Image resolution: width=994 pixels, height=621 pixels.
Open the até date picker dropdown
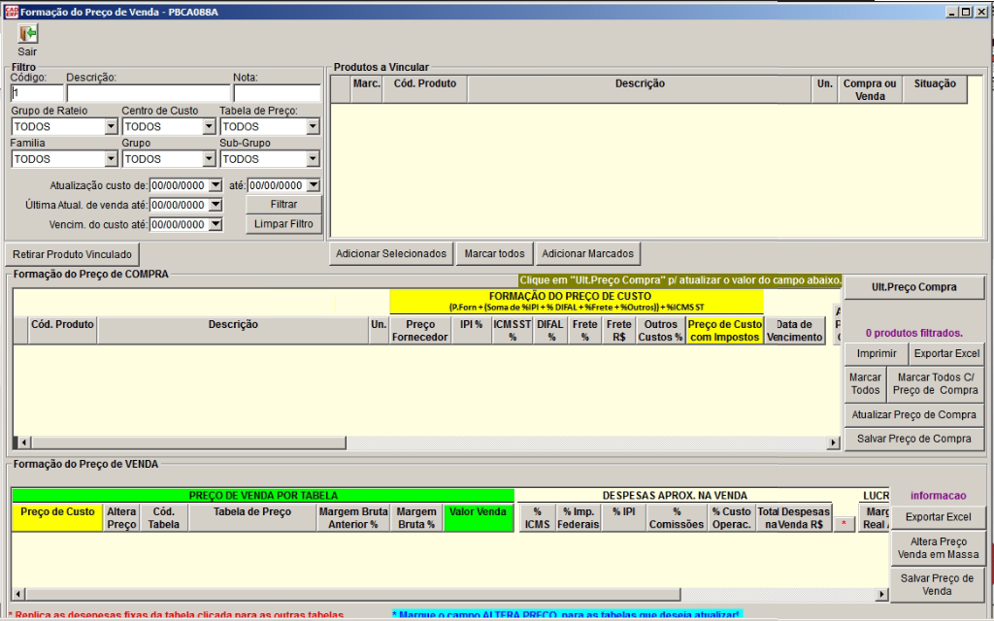(x=314, y=185)
